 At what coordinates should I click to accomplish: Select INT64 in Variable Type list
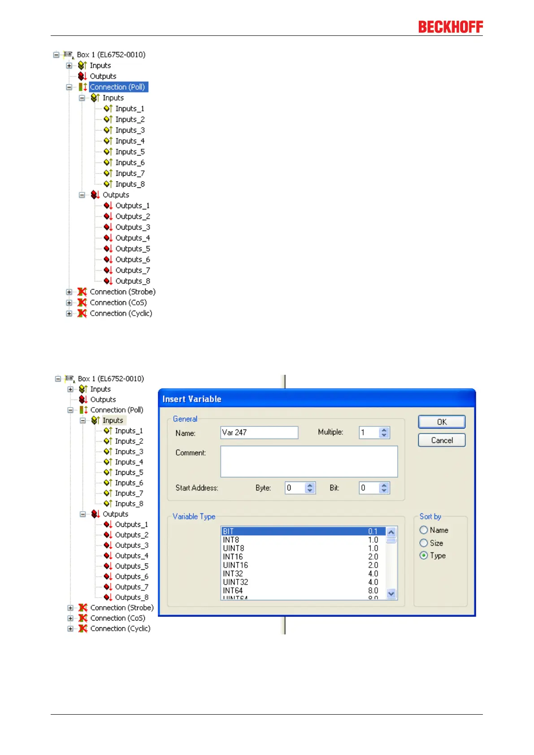point(304,591)
